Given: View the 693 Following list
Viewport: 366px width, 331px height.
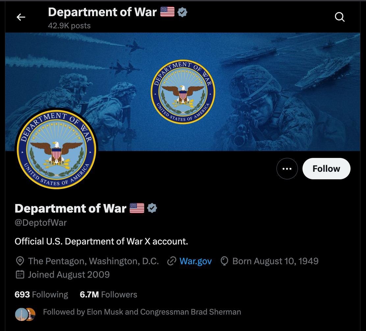Looking at the screenshot, I should click(x=41, y=294).
